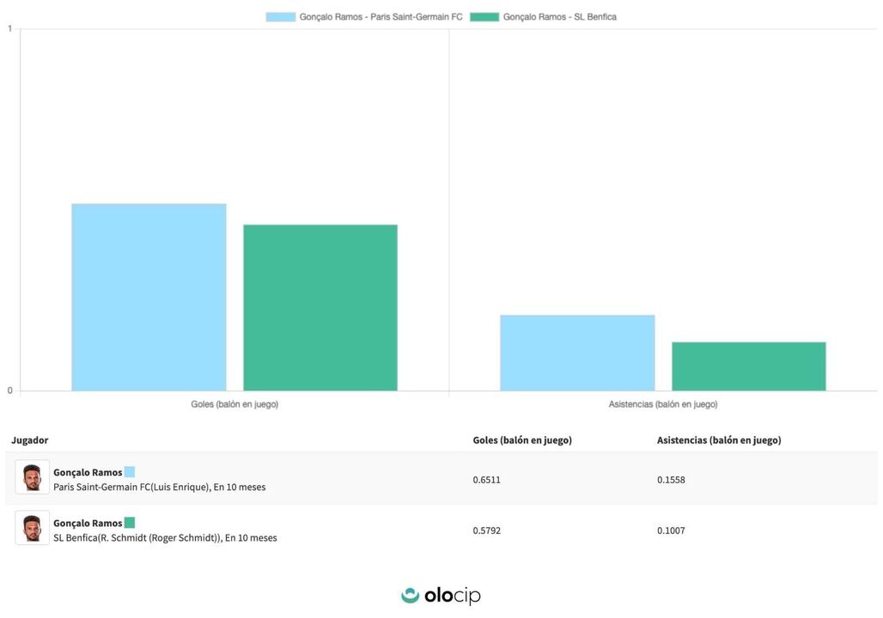This screenshot has width=883, height=618.
Task: Click the 0.6511 goals value
Action: click(x=486, y=480)
